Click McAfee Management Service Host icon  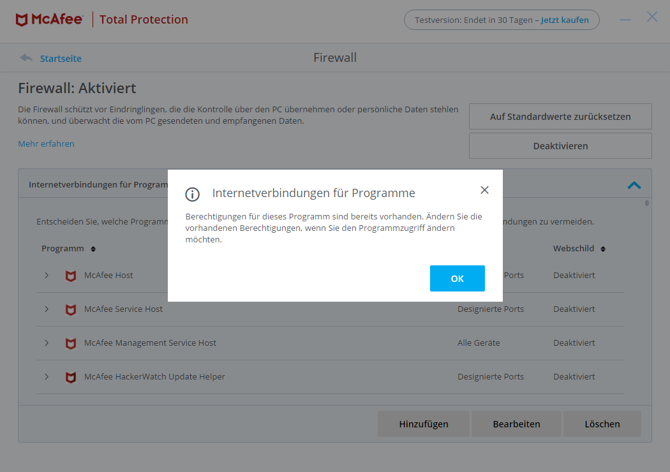pos(71,343)
